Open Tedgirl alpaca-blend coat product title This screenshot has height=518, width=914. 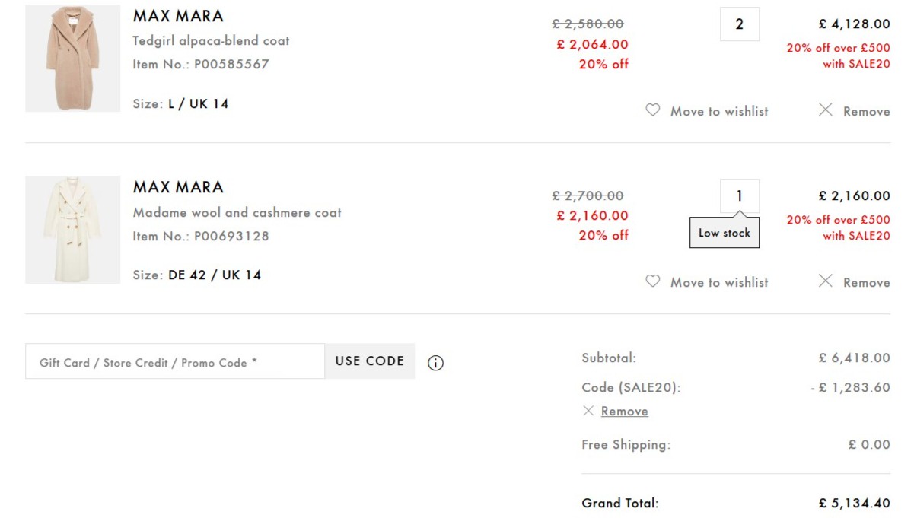[211, 41]
